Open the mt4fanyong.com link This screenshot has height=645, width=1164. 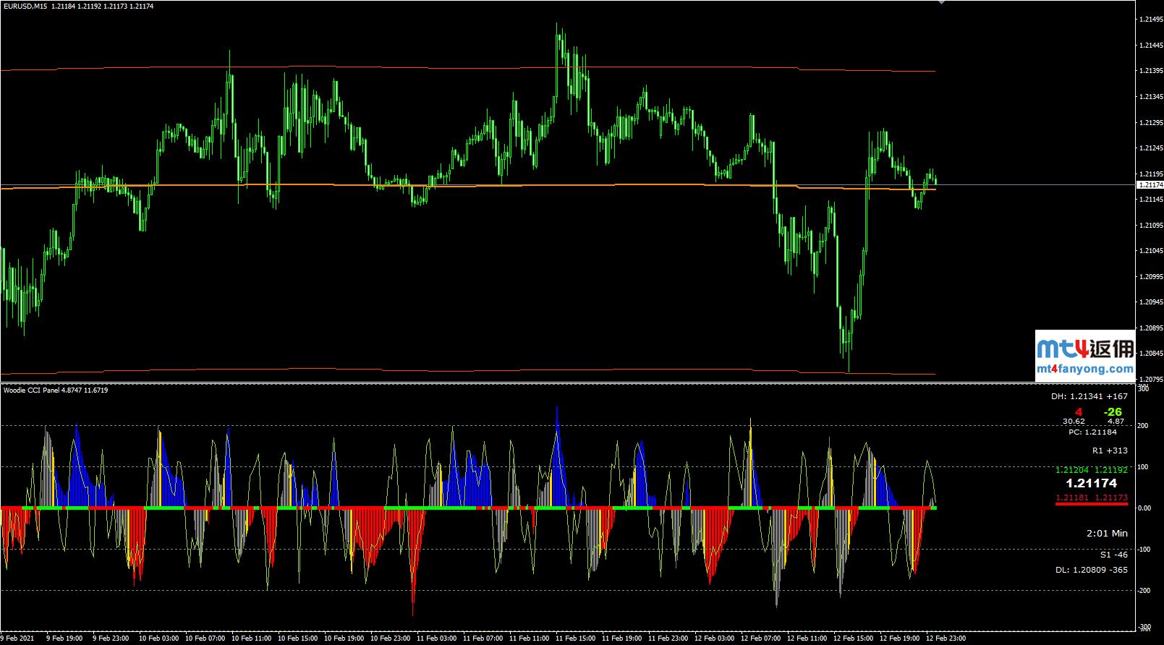pos(1084,369)
